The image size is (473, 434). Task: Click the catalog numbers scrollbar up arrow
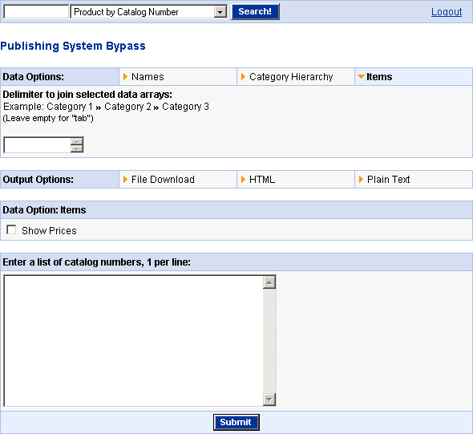coord(269,282)
